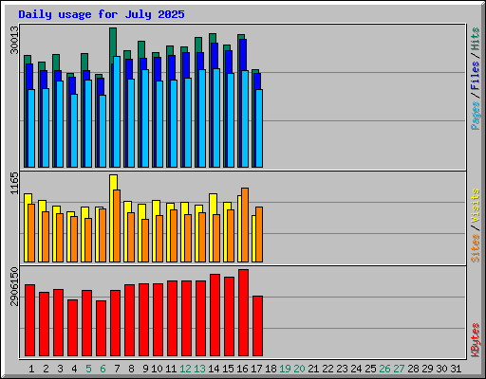Click green weekend day label 26
Viewport: 486px width, 379px height.
(x=384, y=369)
